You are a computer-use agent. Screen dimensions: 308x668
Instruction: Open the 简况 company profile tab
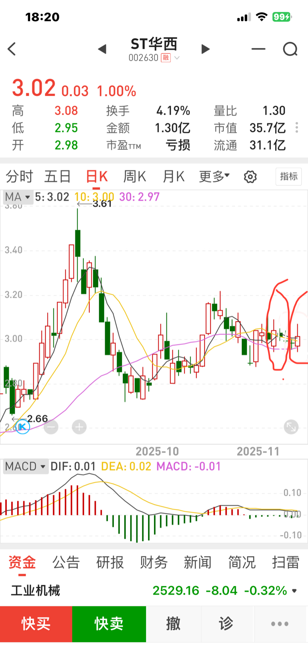click(x=242, y=562)
